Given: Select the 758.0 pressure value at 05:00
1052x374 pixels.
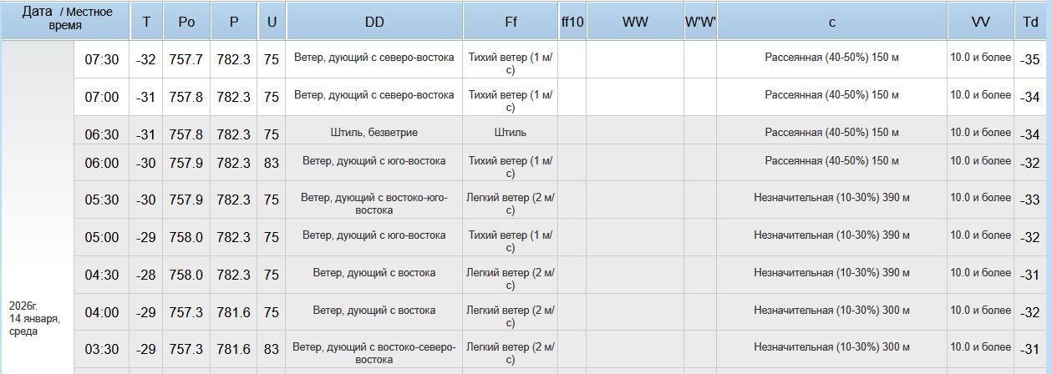Looking at the screenshot, I should coord(186,237).
